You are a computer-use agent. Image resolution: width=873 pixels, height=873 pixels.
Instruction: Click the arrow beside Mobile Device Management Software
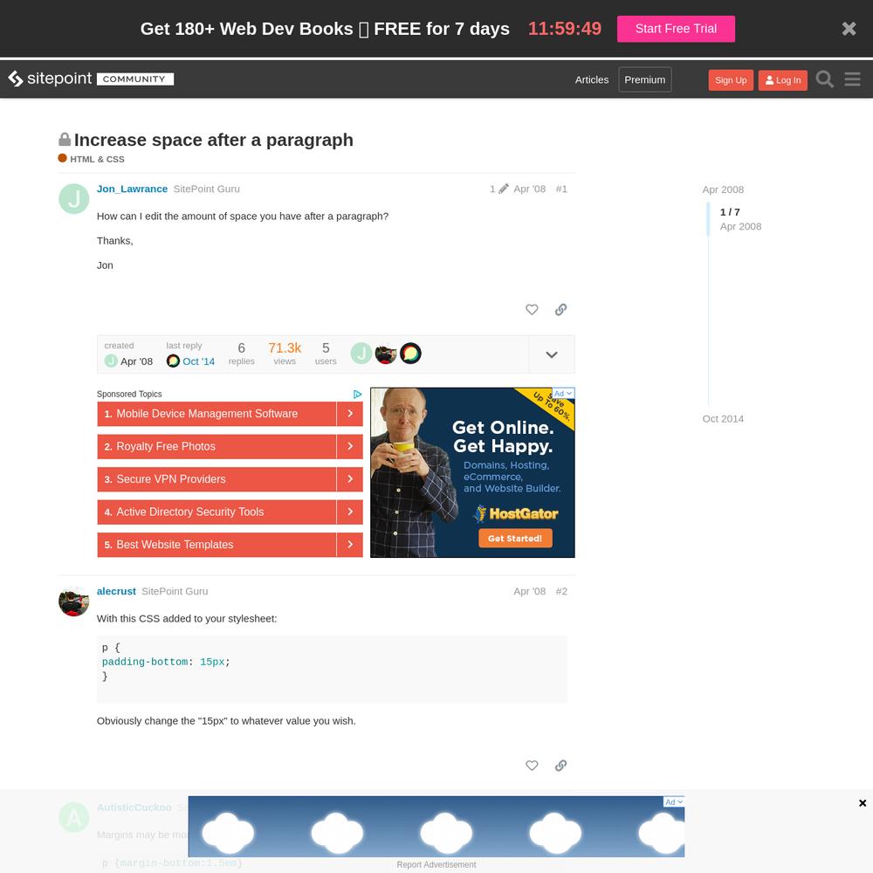click(350, 414)
